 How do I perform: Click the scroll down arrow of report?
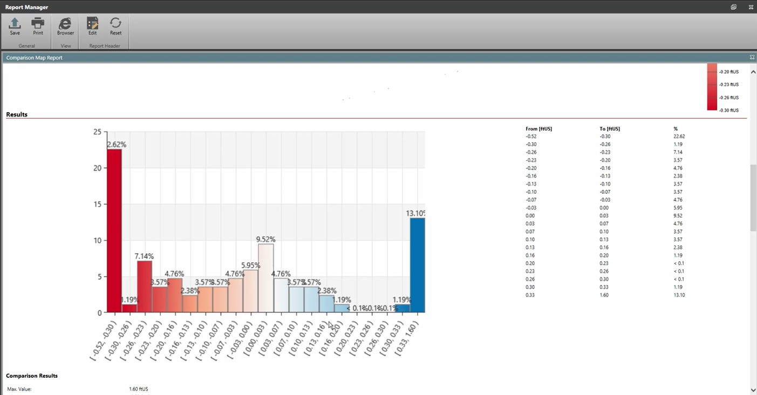pyautogui.click(x=753, y=390)
